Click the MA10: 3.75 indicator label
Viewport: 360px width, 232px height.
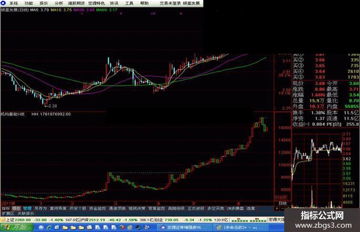coord(61,10)
